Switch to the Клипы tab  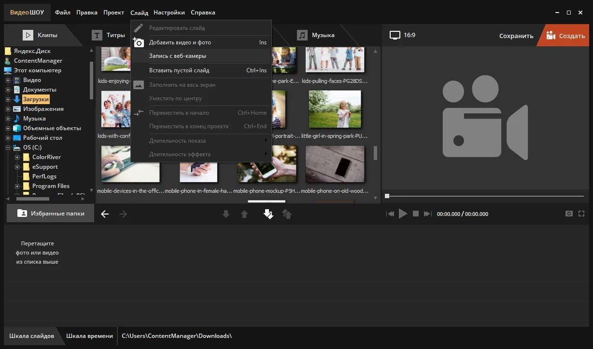tap(40, 35)
